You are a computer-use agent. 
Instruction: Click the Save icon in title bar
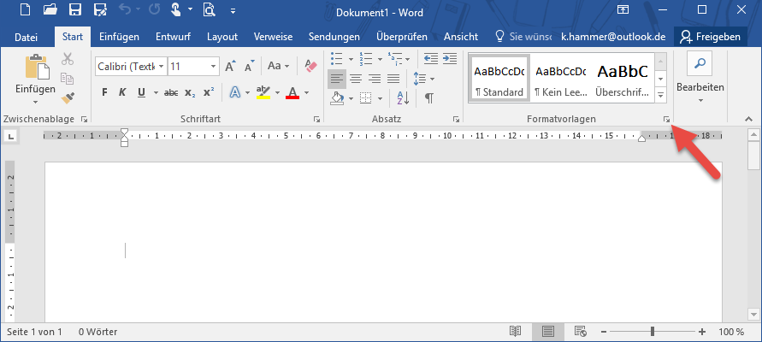click(x=74, y=10)
